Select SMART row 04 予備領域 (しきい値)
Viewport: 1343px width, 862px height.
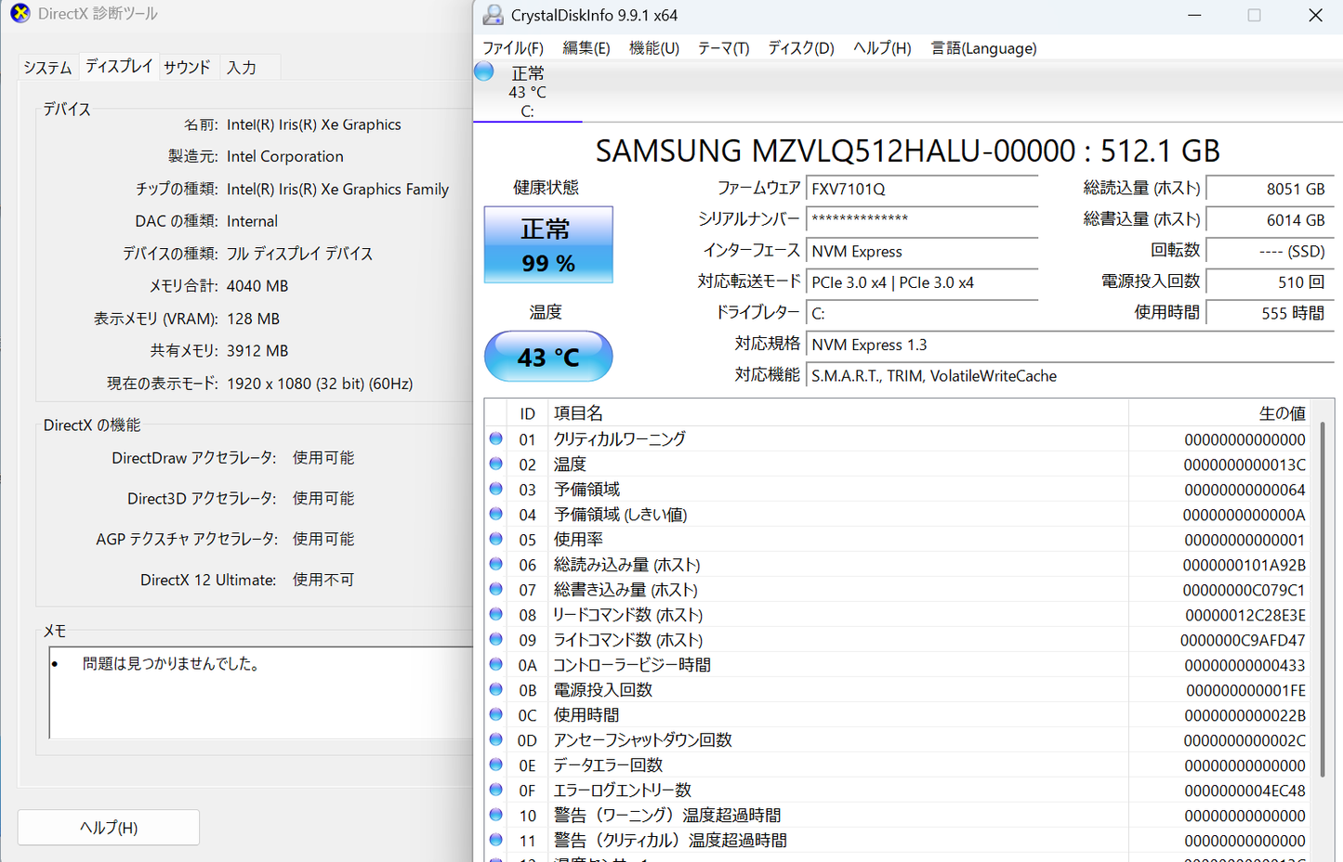pos(900,514)
